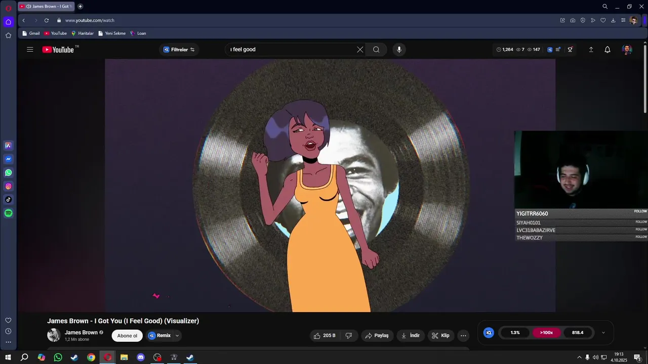
Task: Mute tab audio speaker icon
Action: click(28, 7)
